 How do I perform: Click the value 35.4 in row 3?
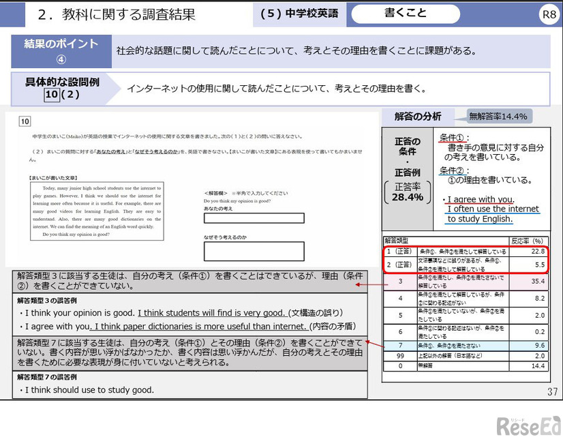tap(538, 281)
